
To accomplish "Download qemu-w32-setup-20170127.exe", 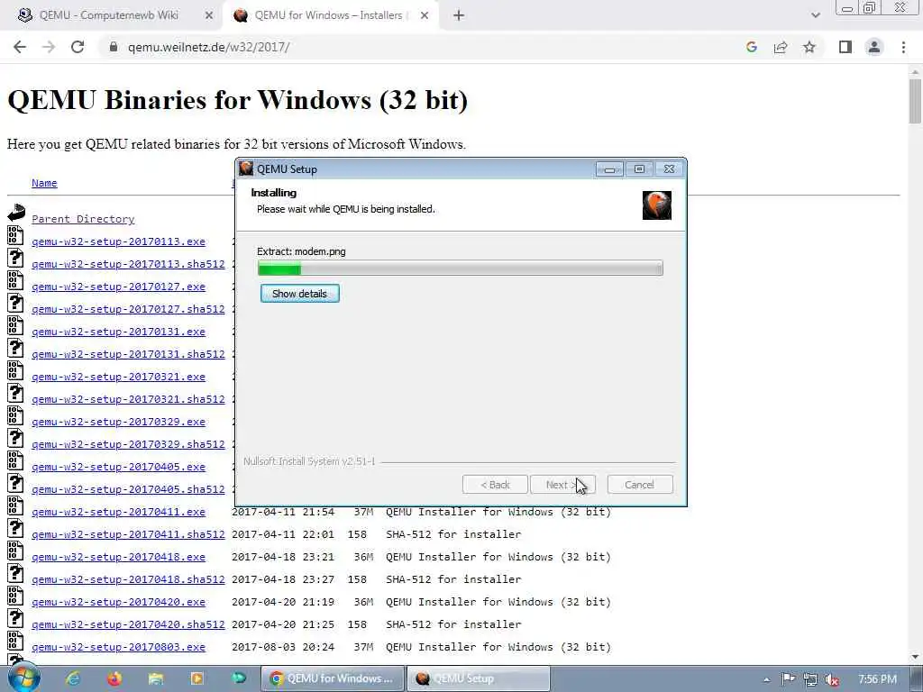I will pos(118,287).
